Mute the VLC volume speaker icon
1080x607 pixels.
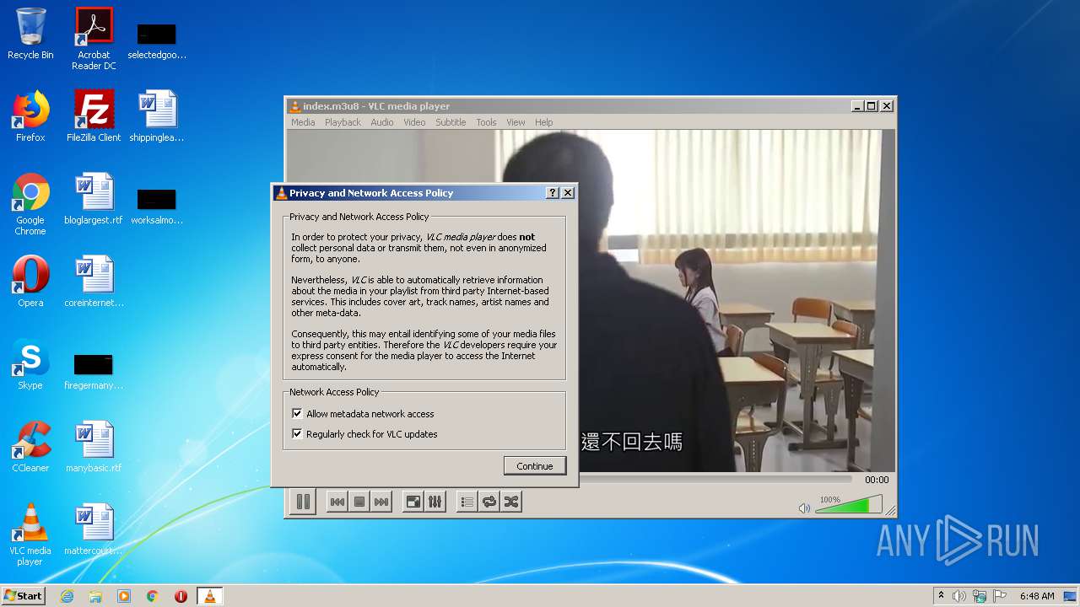coord(804,508)
